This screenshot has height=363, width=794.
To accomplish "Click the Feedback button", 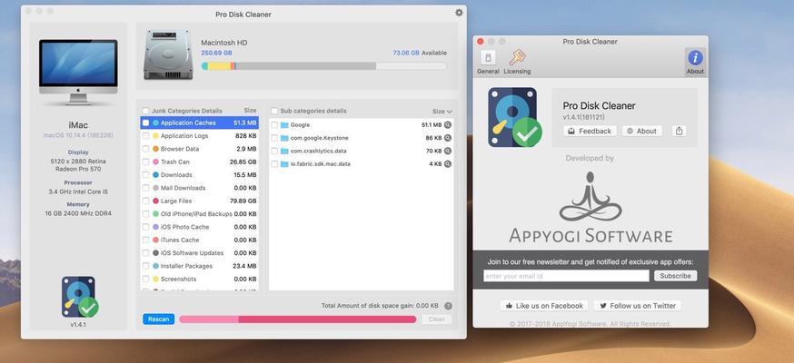I will click(590, 131).
